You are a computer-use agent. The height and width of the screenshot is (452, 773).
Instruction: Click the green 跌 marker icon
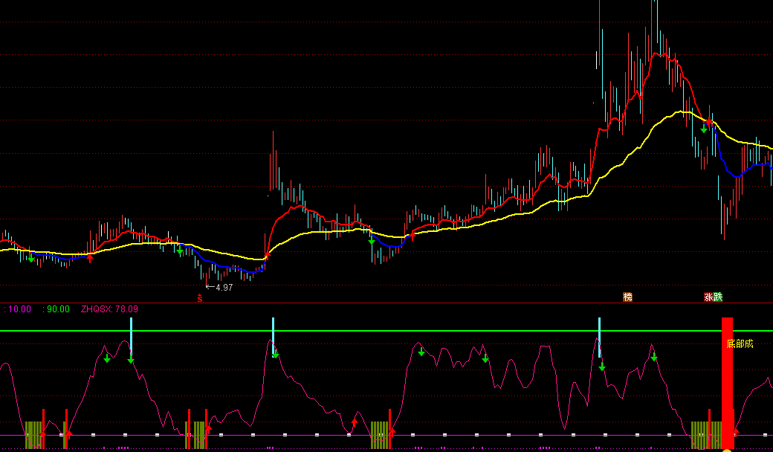click(718, 297)
